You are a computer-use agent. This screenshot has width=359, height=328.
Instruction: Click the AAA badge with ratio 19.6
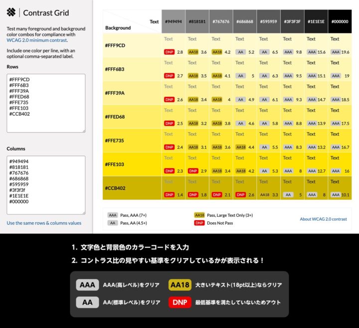pos(336,52)
